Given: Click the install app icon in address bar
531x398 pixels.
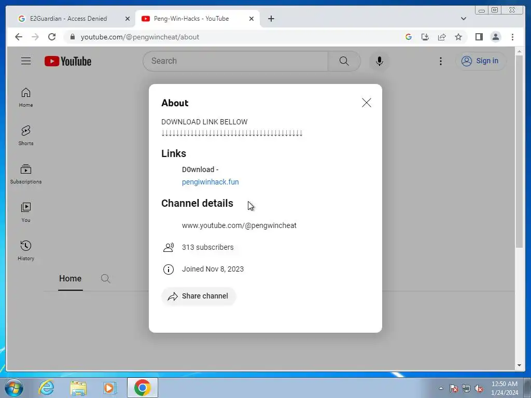Looking at the screenshot, I should pyautogui.click(x=425, y=37).
